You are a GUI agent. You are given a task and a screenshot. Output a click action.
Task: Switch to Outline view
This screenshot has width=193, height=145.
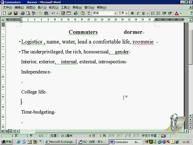(x=14, y=131)
